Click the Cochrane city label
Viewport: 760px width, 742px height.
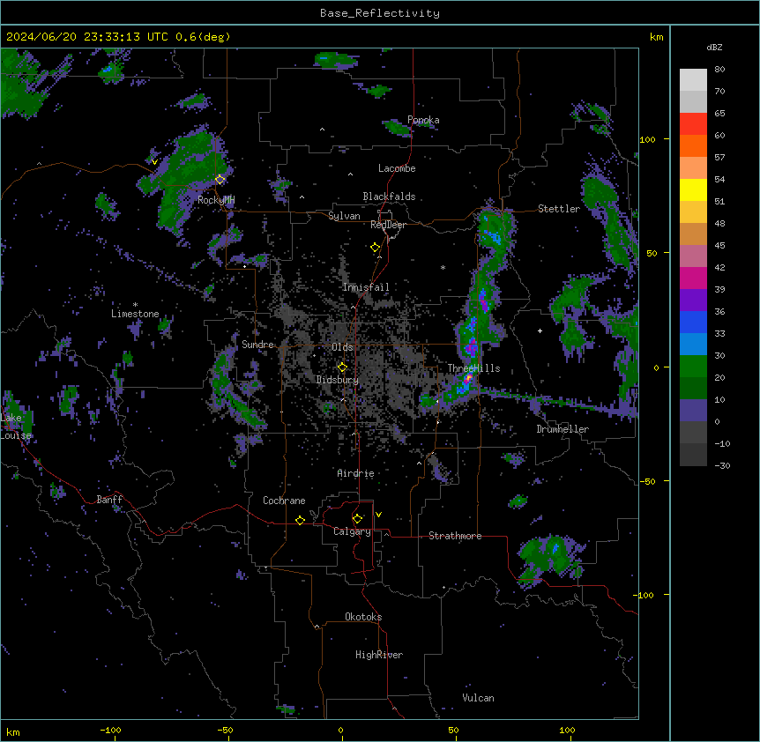coord(284,501)
